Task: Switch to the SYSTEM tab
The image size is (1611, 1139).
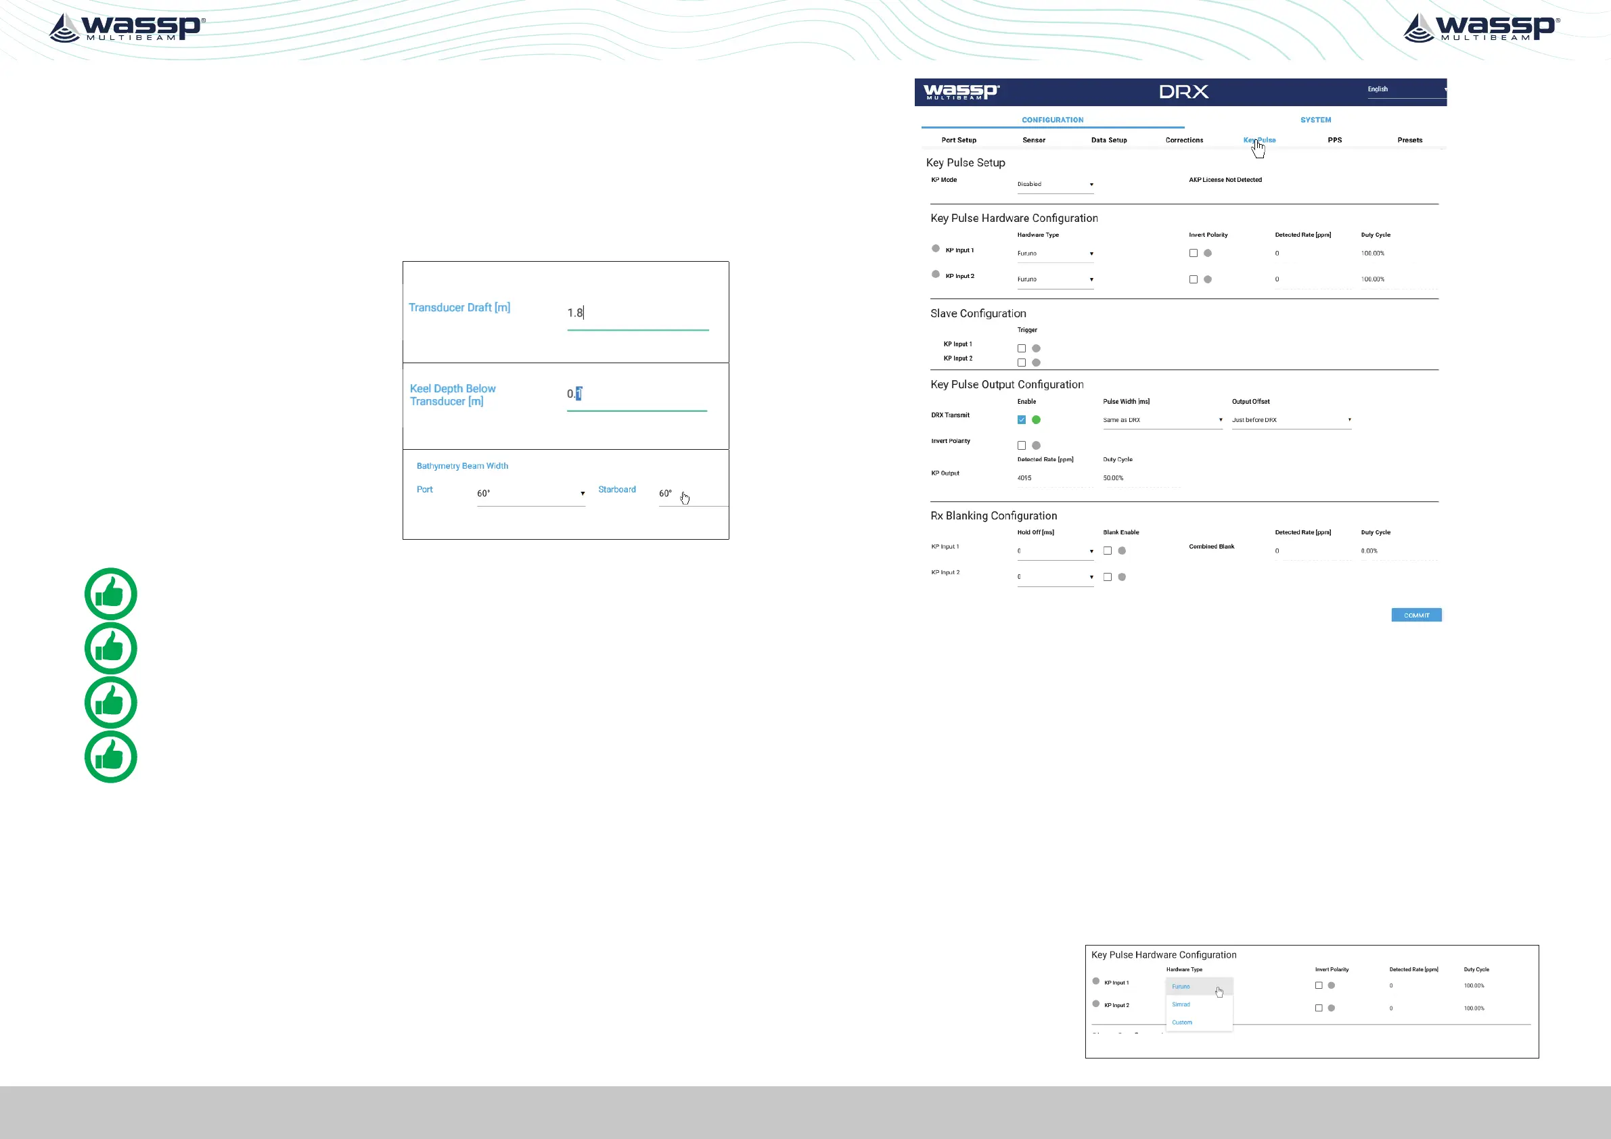Action: [1315, 120]
